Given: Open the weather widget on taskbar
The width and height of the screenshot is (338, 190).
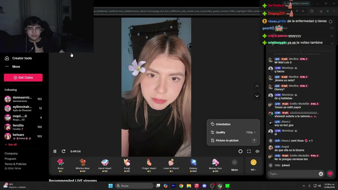Looking at the screenshot, I should (x=15, y=186).
